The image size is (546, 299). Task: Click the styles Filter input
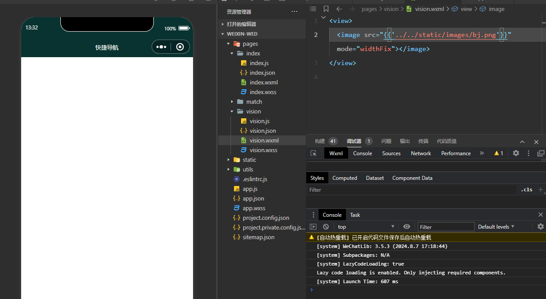point(412,190)
